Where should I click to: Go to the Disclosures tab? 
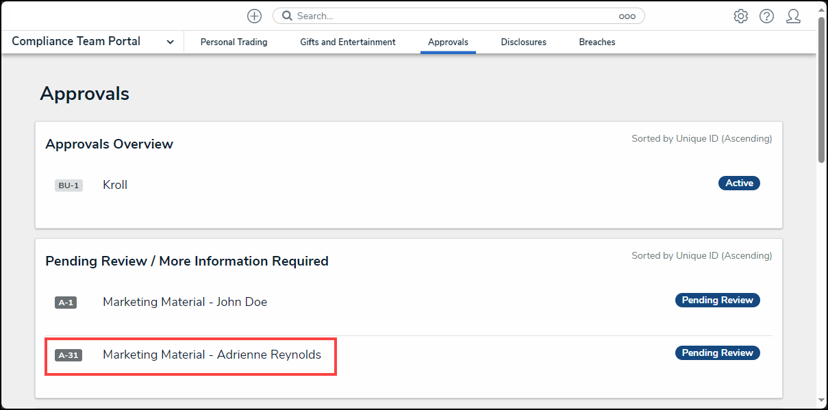pos(523,42)
